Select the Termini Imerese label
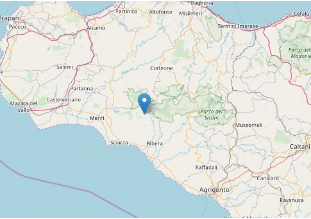 pyautogui.click(x=238, y=26)
